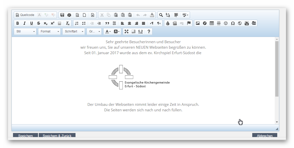Insert a smiley emoticon
This screenshot has width=294, height=148.
pos(226,23)
